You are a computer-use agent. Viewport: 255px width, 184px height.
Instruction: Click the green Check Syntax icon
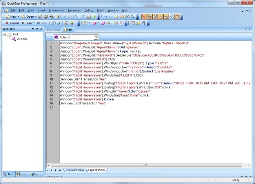coord(94,16)
